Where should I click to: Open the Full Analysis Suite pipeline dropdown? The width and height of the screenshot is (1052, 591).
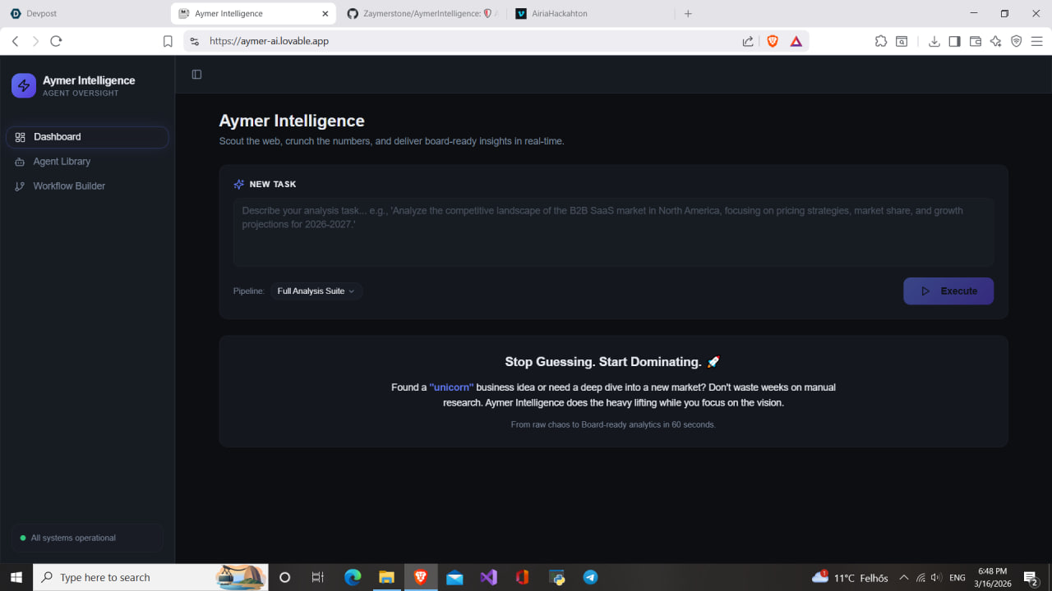click(x=316, y=291)
